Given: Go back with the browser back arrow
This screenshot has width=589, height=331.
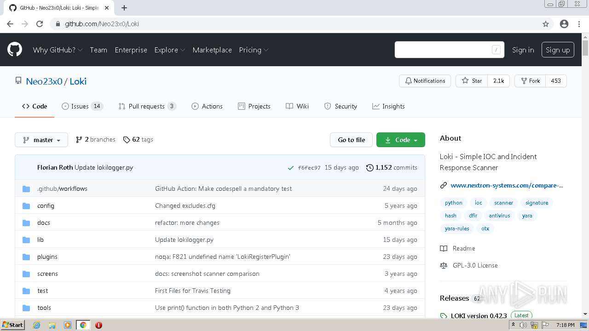Looking at the screenshot, I should point(10,24).
